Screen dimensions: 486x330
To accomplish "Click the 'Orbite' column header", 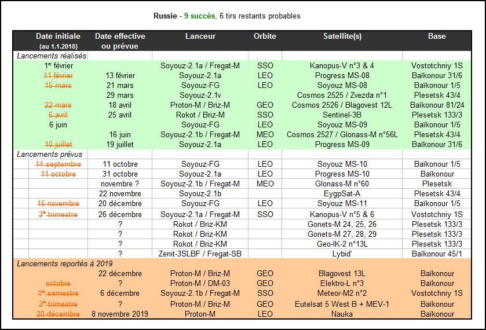I will (265, 36).
